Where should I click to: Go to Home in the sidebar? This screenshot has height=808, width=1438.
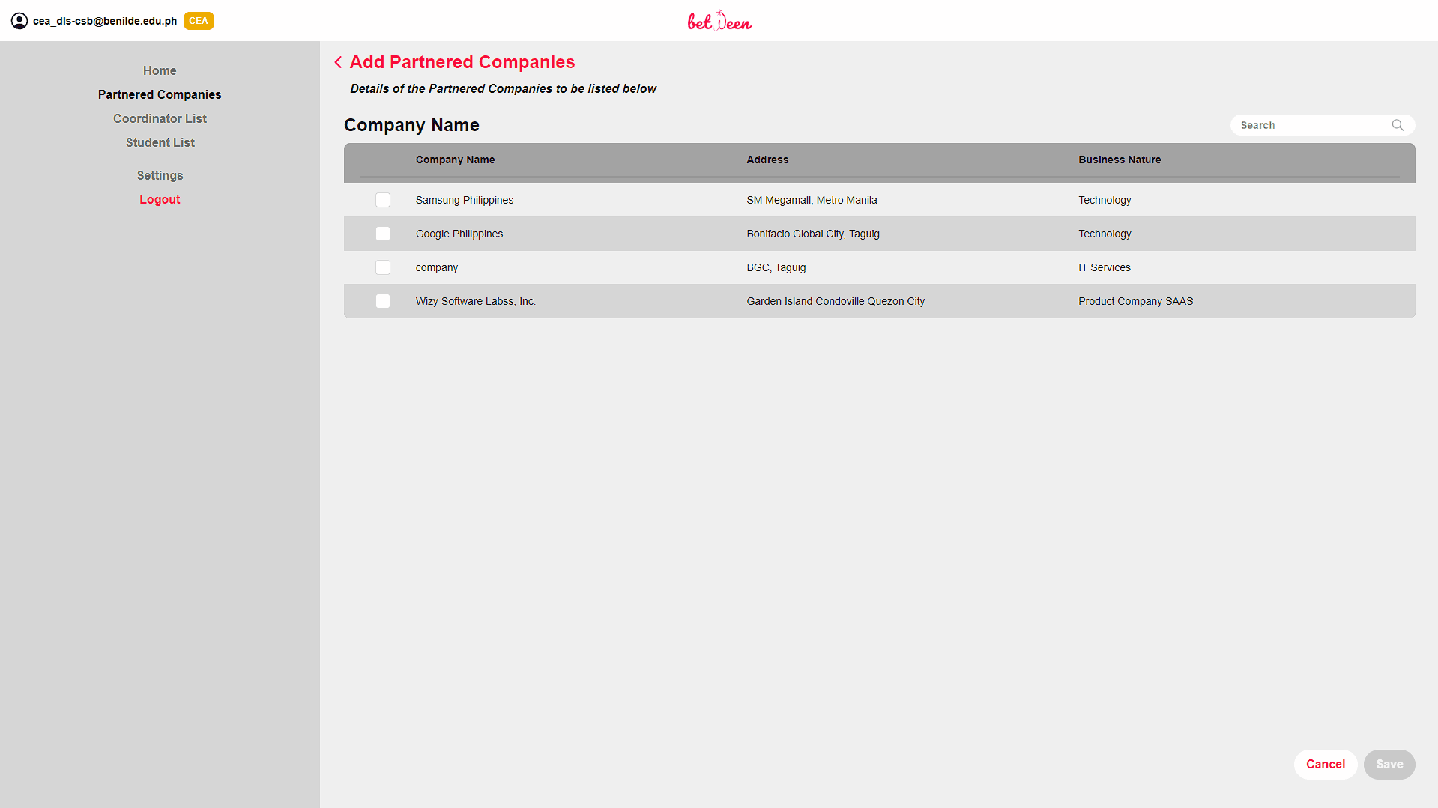tap(160, 70)
